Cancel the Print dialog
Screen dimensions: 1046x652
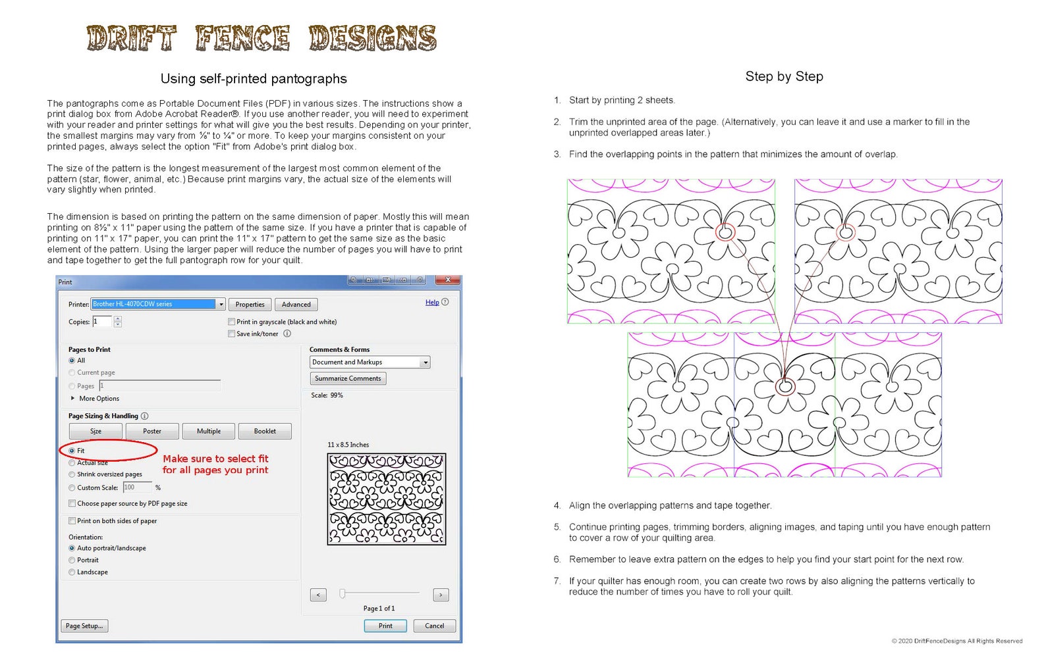pos(435,626)
